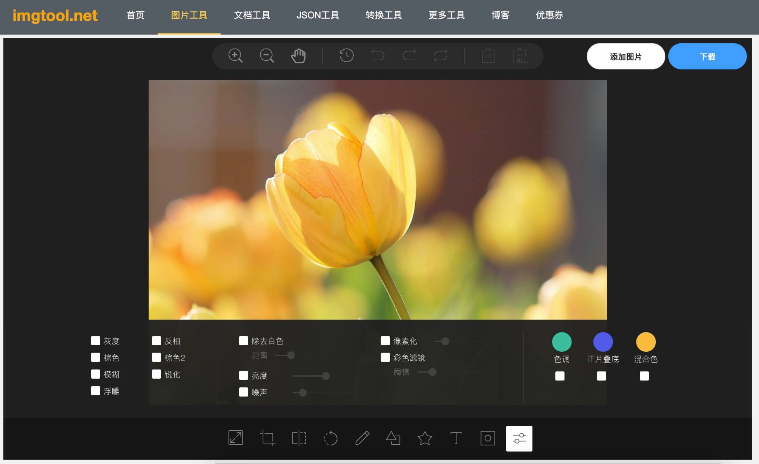This screenshot has width=759, height=464.
Task: Open the shapes tool icon
Action: coord(393,438)
